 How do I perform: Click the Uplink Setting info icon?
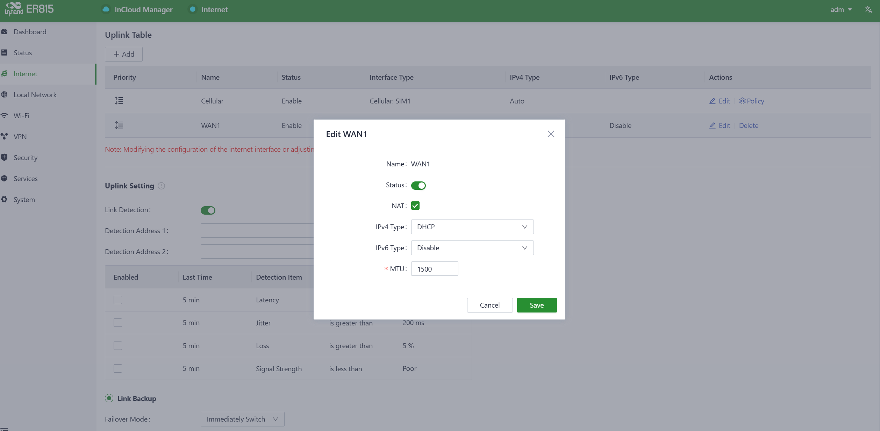161,186
